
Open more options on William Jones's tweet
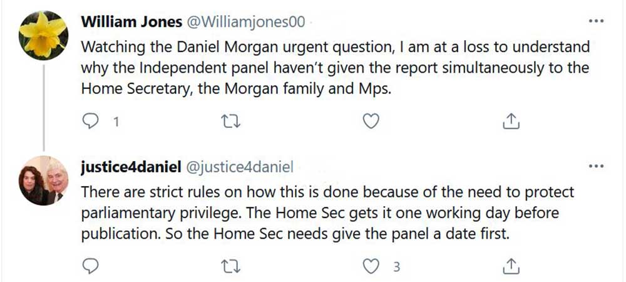[597, 21]
